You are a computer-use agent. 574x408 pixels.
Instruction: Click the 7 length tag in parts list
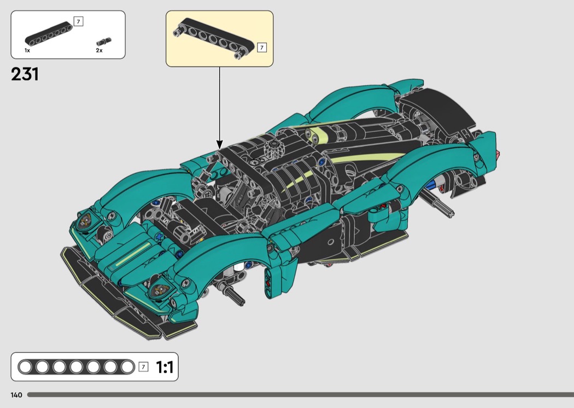[78, 22]
